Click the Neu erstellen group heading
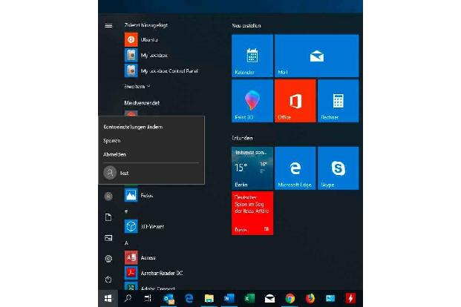 (246, 25)
